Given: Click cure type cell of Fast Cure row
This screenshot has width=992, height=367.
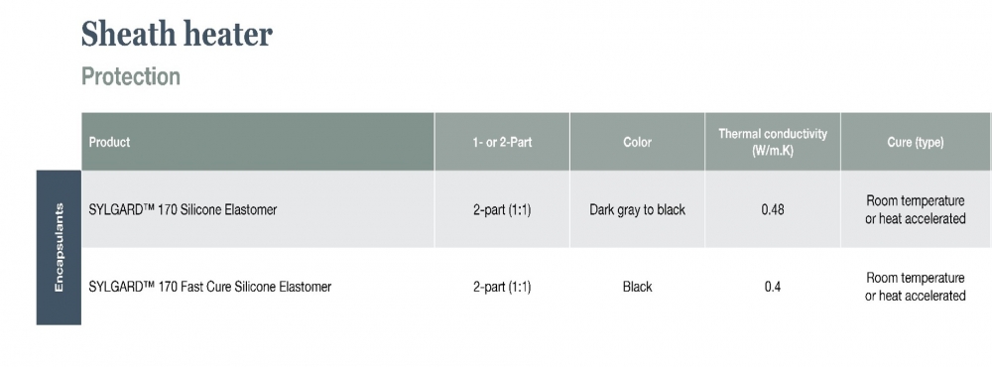Looking at the screenshot, I should point(915,287).
